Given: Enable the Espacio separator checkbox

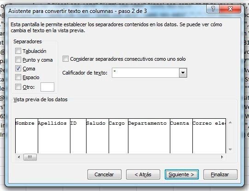Looking at the screenshot, I should (18, 77).
